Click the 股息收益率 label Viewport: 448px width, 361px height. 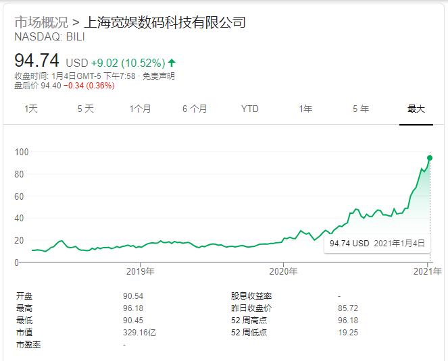(251, 296)
